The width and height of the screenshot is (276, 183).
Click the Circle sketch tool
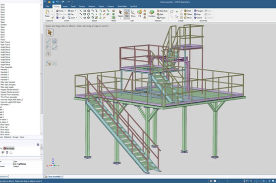coord(89,11)
